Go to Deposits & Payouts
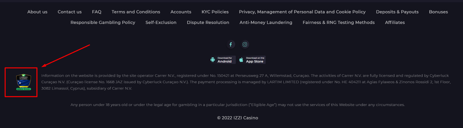 [x=397, y=12]
